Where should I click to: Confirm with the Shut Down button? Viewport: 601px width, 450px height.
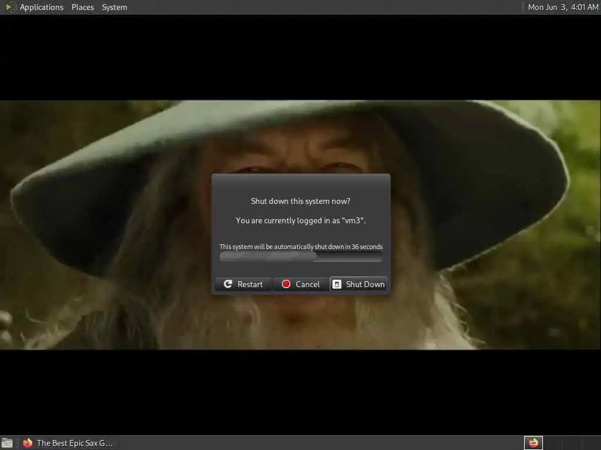point(359,284)
